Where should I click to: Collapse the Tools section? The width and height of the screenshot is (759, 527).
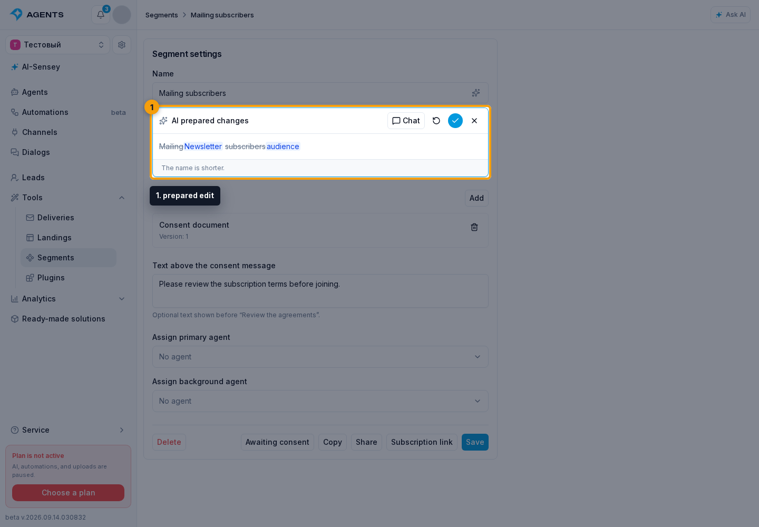coord(122,198)
